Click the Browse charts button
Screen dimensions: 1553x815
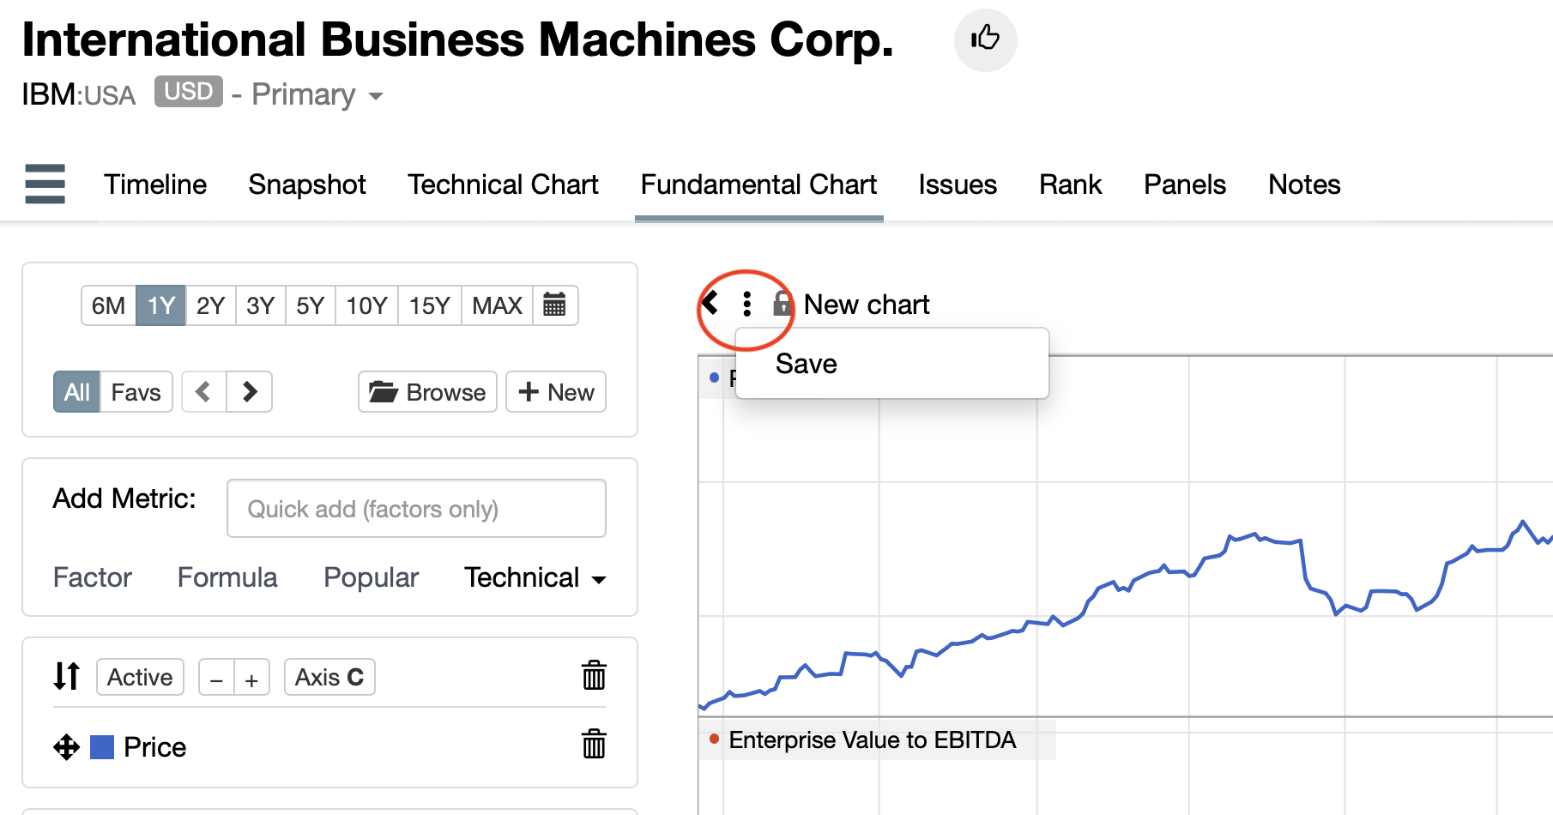point(427,392)
